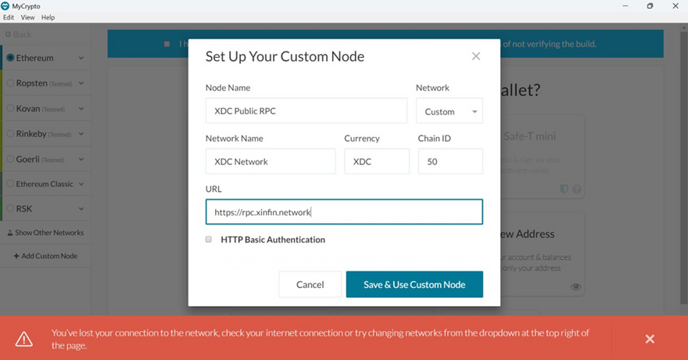The width and height of the screenshot is (688, 360).
Task: Click the Back arrow in sidebar
Action: [x=8, y=34]
